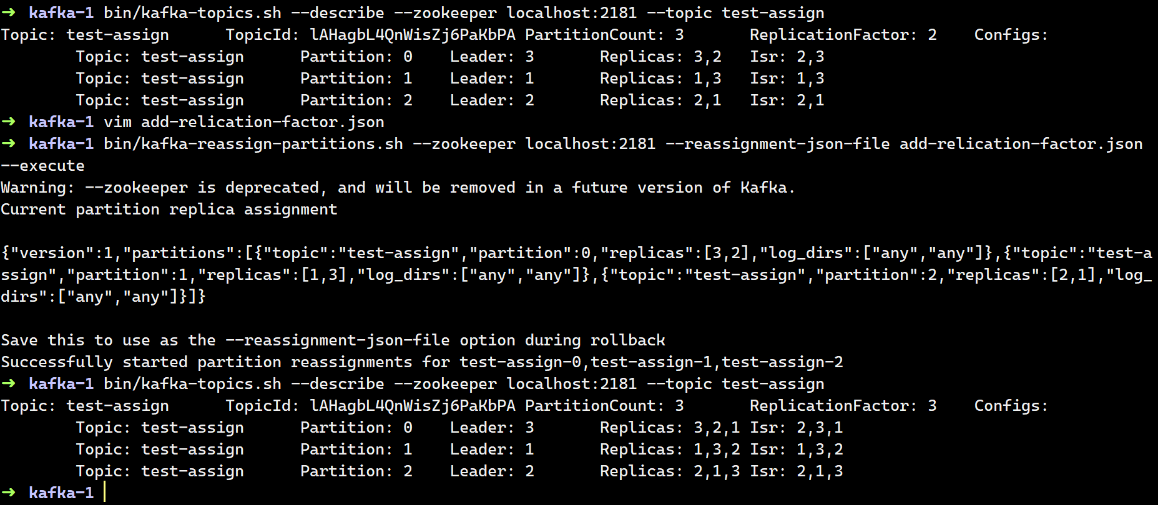Click 'Replicas: 3,2,1' in second output
Viewport: 1158px width, 505px height.
coord(670,428)
